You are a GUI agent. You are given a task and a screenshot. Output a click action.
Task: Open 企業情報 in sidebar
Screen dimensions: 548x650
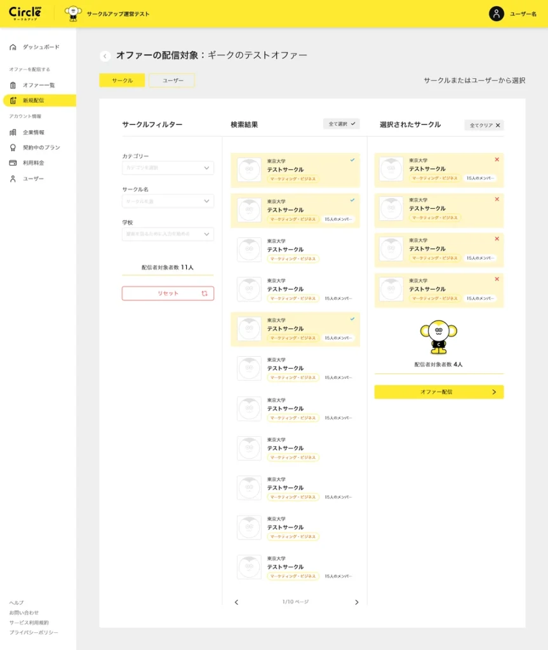[x=35, y=132]
